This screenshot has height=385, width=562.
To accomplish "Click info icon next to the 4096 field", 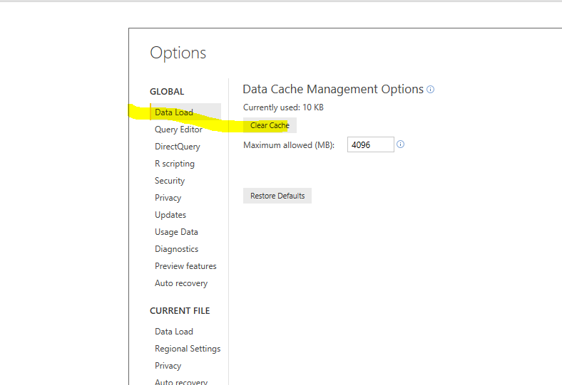I will click(400, 144).
